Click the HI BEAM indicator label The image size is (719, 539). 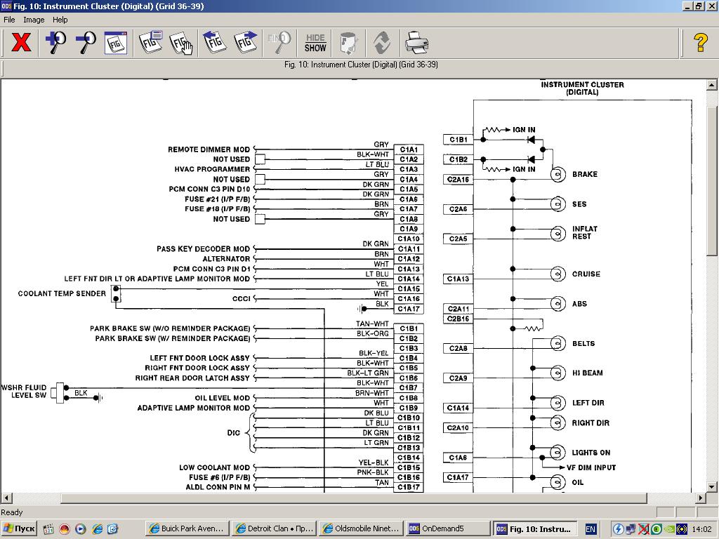(588, 373)
